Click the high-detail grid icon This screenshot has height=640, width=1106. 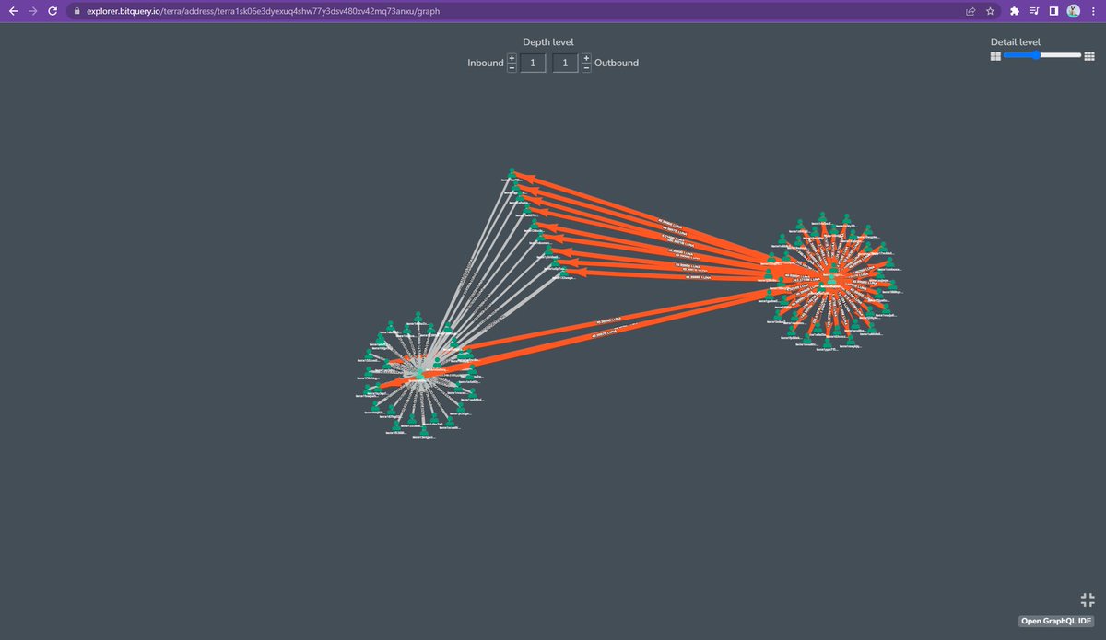[1088, 56]
